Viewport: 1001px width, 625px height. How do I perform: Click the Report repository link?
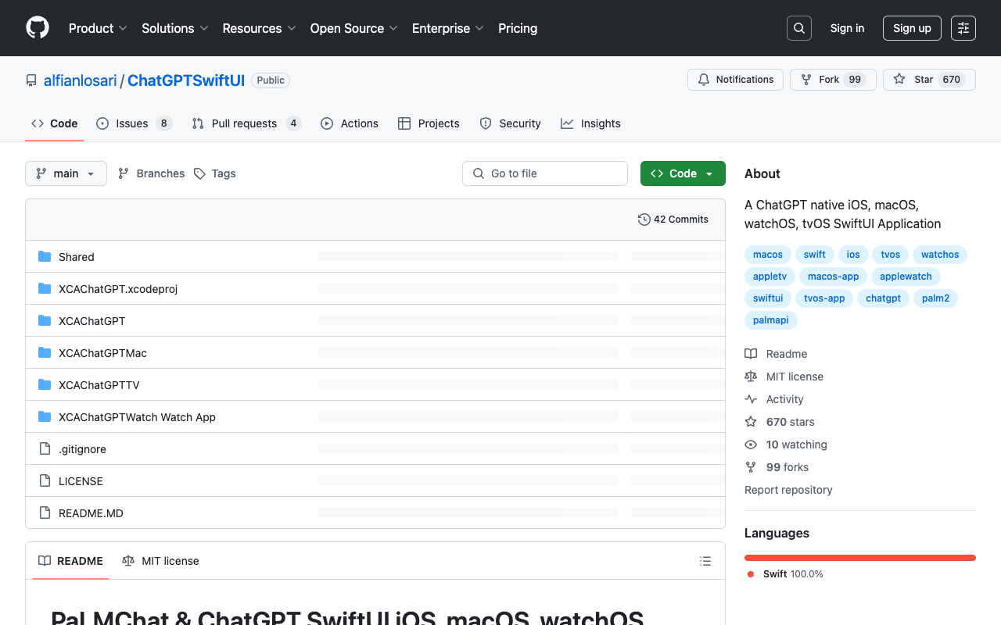coord(788,490)
